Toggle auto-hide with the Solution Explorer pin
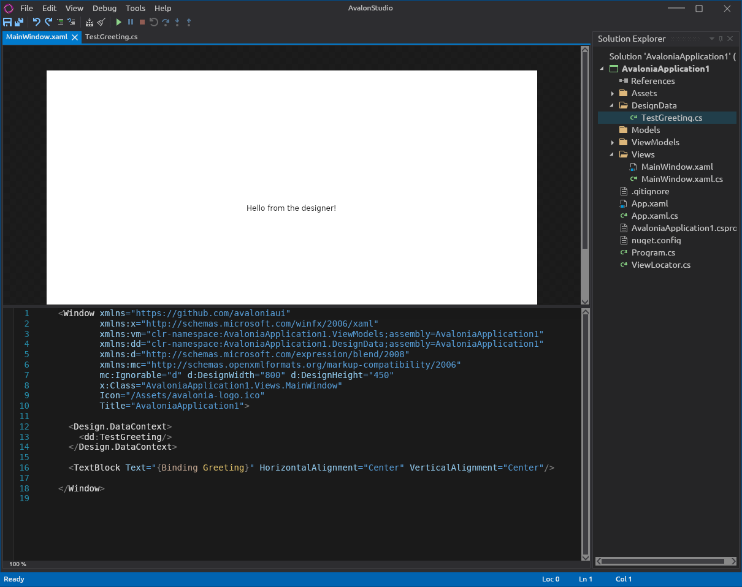 click(x=721, y=39)
